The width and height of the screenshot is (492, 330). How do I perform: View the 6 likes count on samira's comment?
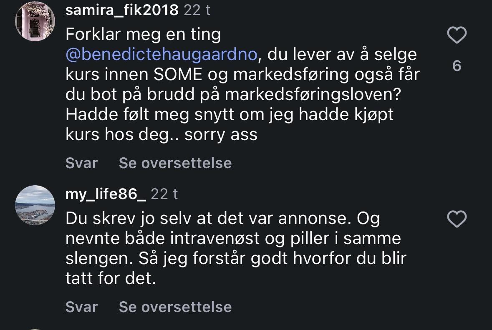tap(457, 66)
